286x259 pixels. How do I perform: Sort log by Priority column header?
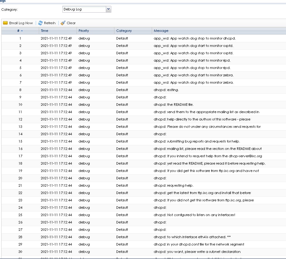[84, 31]
